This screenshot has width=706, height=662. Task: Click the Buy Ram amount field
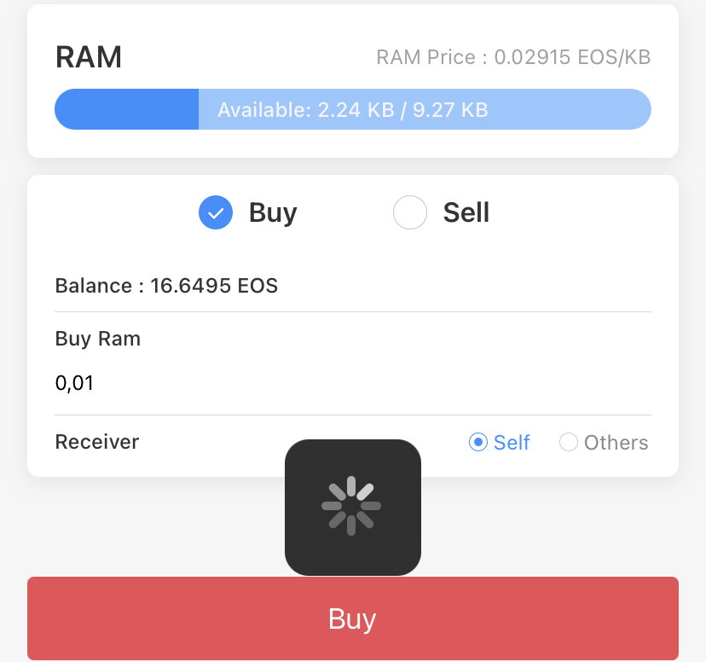click(x=352, y=383)
